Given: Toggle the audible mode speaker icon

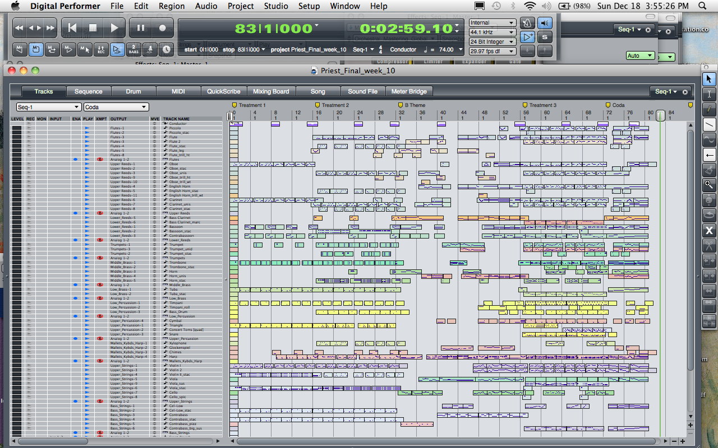Looking at the screenshot, I should point(544,23).
